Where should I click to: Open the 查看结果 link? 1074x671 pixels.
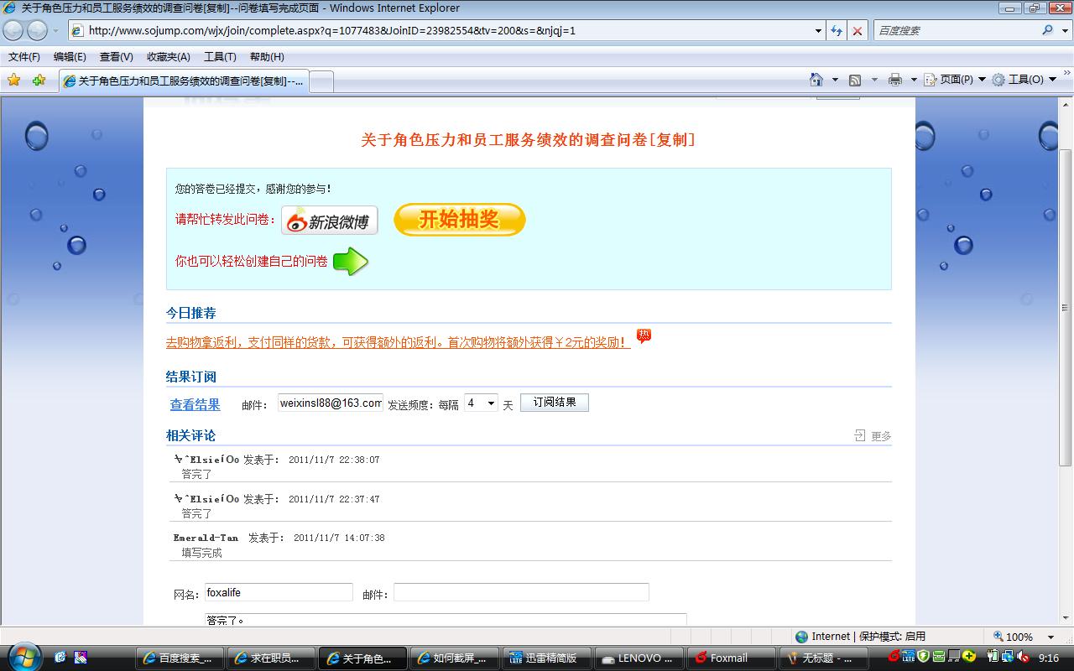(196, 404)
